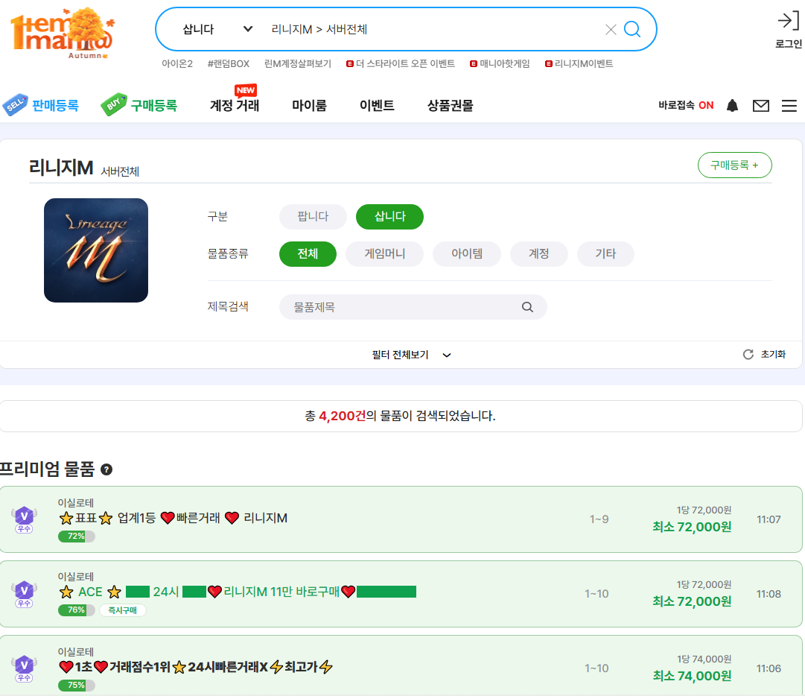
Task: Click the 구매등록 buy menu item
Action: [139, 105]
